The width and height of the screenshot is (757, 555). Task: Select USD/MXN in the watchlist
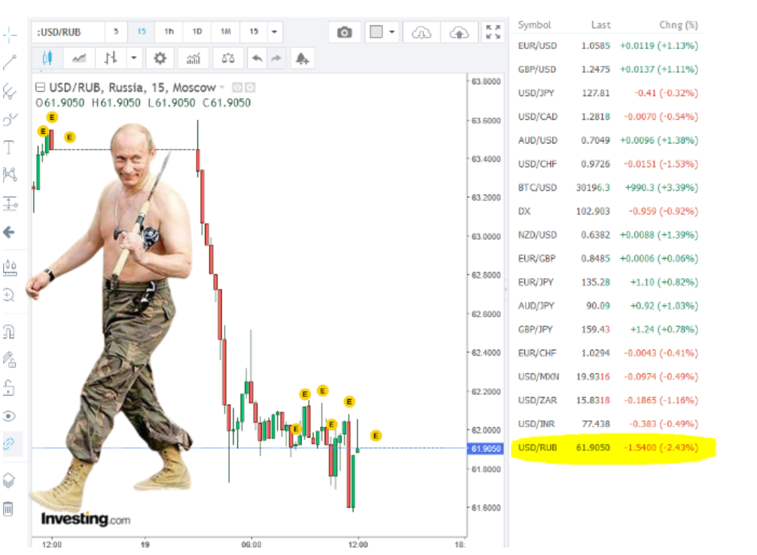tap(608, 377)
